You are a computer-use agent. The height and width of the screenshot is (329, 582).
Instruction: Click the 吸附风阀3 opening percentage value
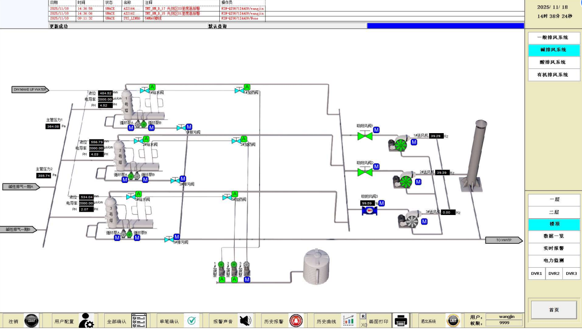pos(368,203)
